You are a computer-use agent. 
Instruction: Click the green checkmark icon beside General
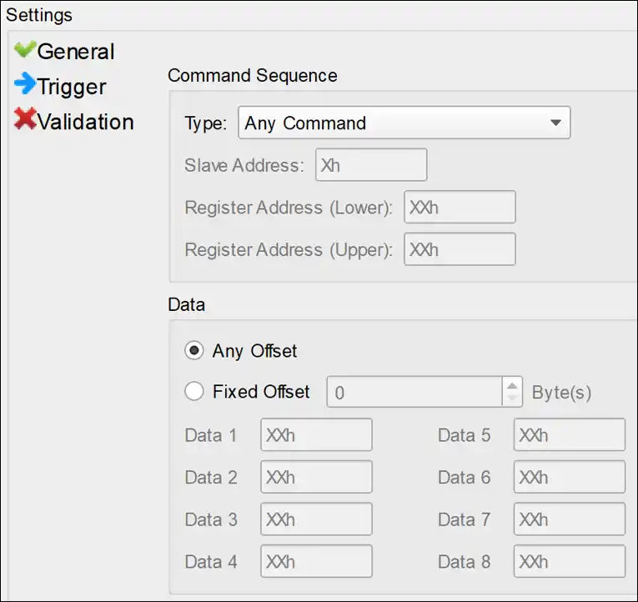pyautogui.click(x=25, y=50)
